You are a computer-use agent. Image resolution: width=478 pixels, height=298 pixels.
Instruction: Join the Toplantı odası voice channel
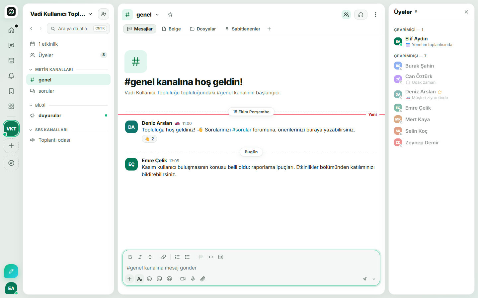68,140
